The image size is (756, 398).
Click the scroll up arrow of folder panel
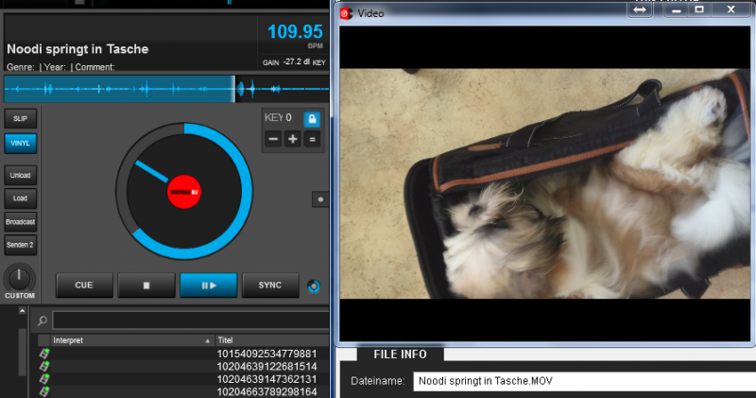(22, 311)
